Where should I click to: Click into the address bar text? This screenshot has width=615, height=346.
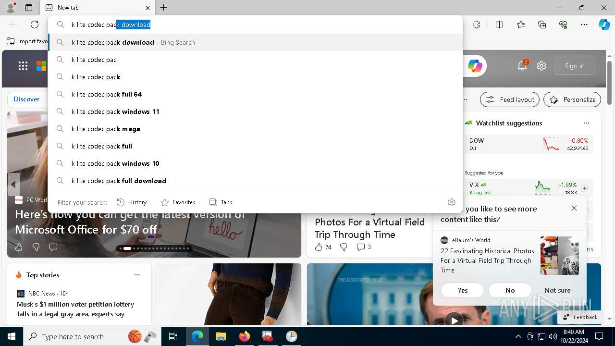click(x=111, y=25)
